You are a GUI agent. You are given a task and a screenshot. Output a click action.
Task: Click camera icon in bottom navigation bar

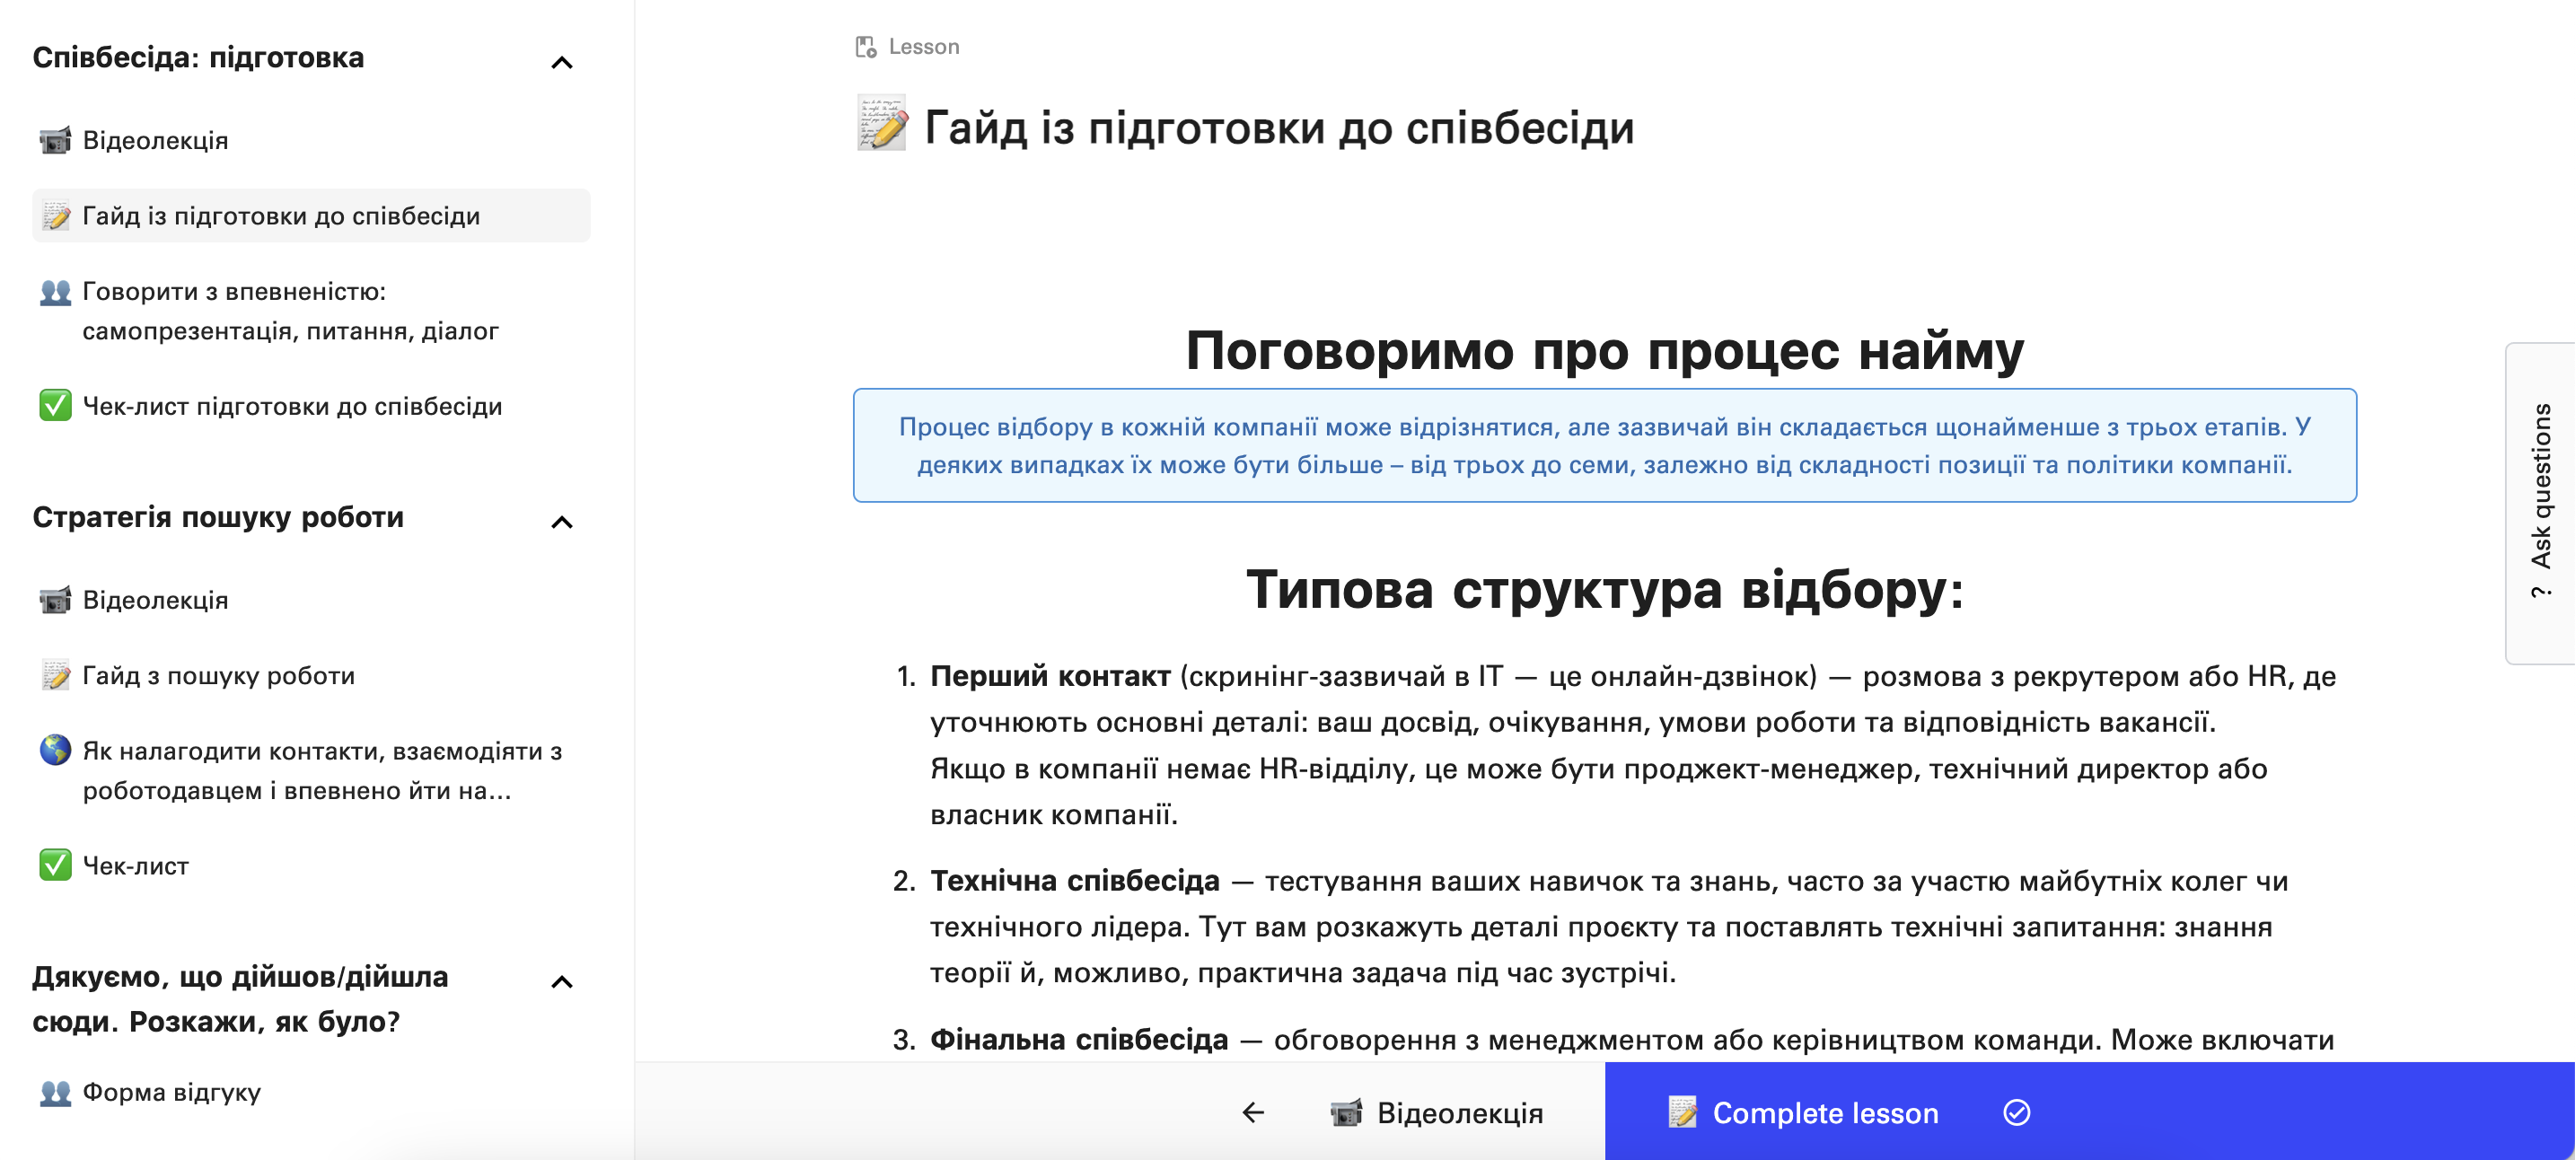coord(1346,1112)
